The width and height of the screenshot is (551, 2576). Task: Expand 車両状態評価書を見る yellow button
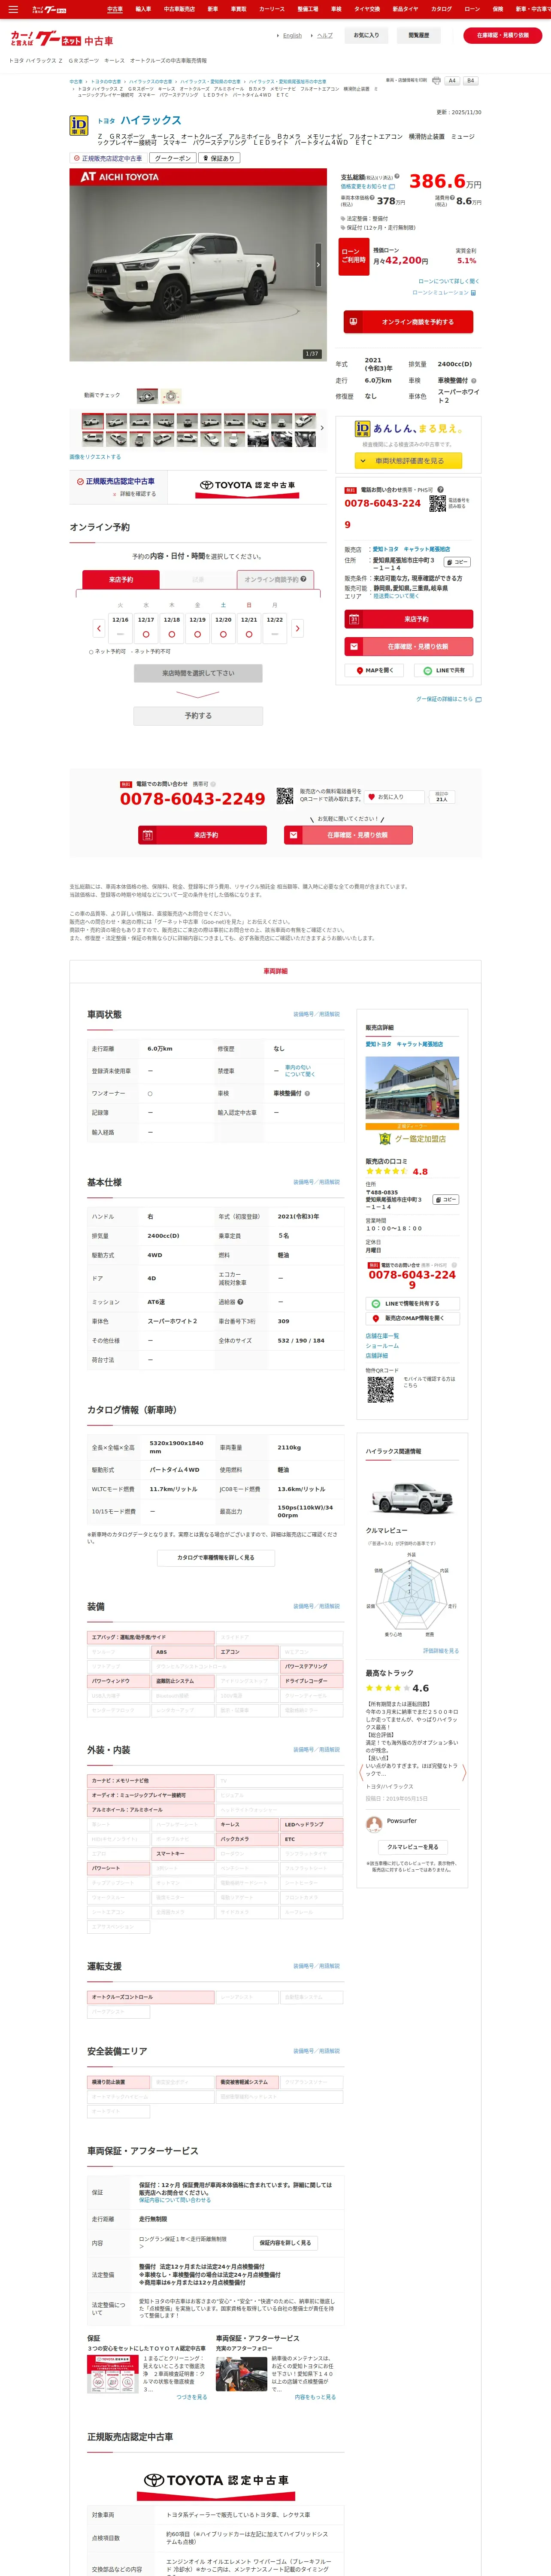pyautogui.click(x=408, y=461)
